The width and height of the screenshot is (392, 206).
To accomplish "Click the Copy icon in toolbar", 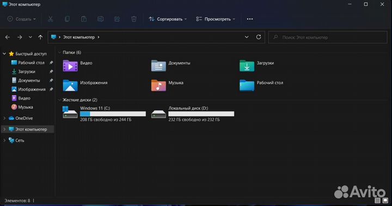I will click(67, 19).
